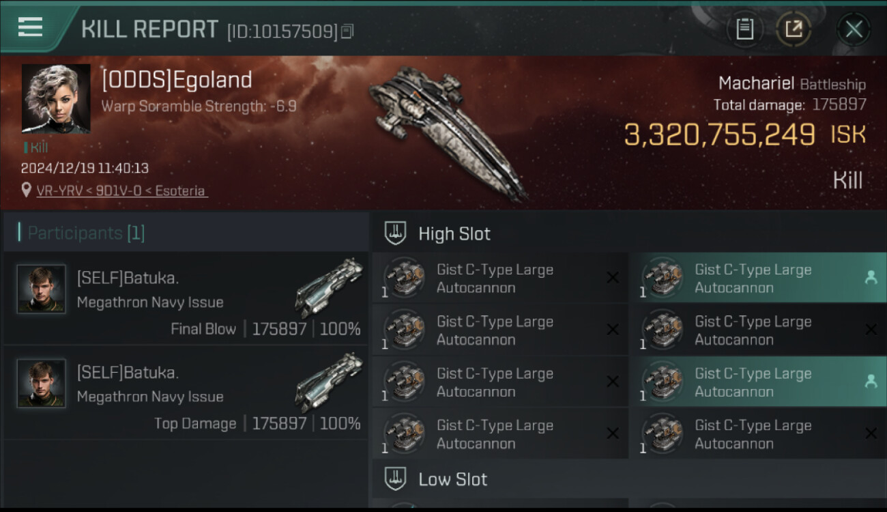This screenshot has width=887, height=512.
Task: Share the kill report externally
Action: pyautogui.click(x=794, y=29)
